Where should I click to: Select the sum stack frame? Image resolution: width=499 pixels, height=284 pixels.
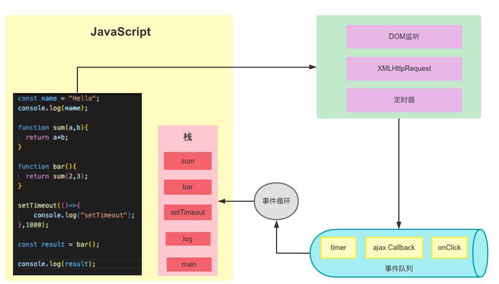(188, 161)
